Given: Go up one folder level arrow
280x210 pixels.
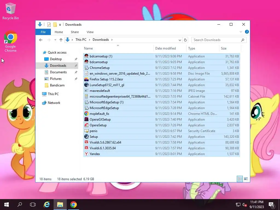Looking at the screenshot, I should click(61, 40).
